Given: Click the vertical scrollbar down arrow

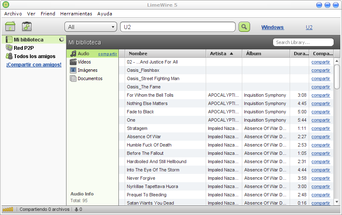Looking at the screenshot, I should (x=337, y=202).
